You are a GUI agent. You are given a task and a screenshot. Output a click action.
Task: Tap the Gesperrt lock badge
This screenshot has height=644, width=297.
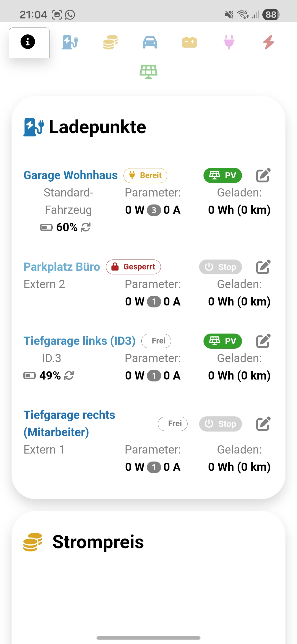[133, 267]
